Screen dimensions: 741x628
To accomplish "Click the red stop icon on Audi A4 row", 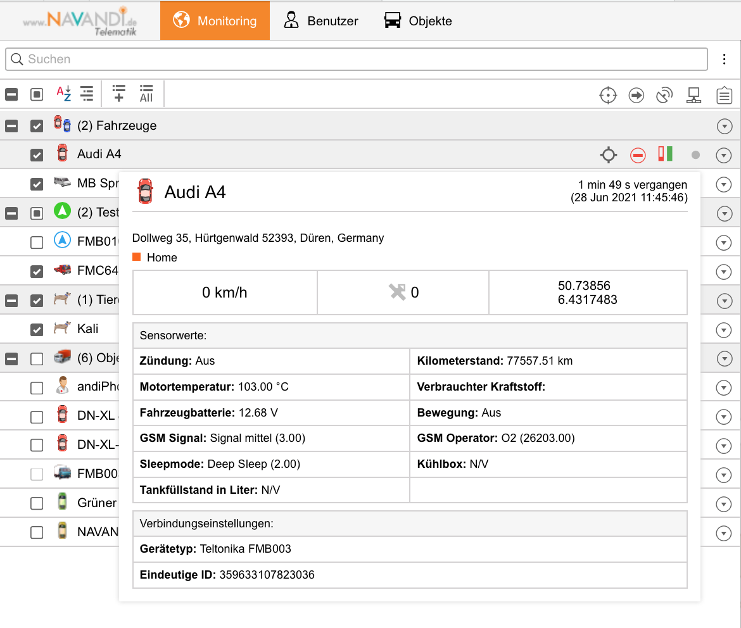I will tap(638, 155).
